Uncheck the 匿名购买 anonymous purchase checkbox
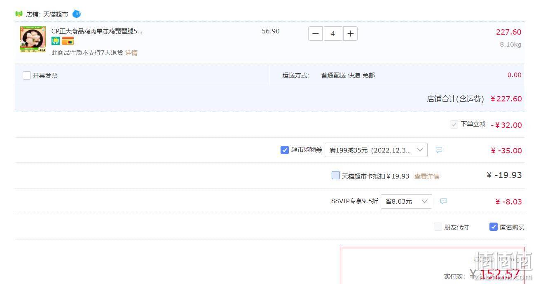536x284 pixels. click(x=494, y=227)
